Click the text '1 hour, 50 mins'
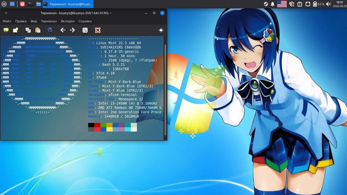 (x=119, y=56)
